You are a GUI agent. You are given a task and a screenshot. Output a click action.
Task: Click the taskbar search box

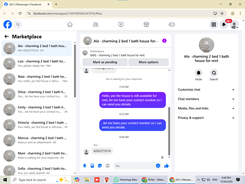[x=41, y=180]
